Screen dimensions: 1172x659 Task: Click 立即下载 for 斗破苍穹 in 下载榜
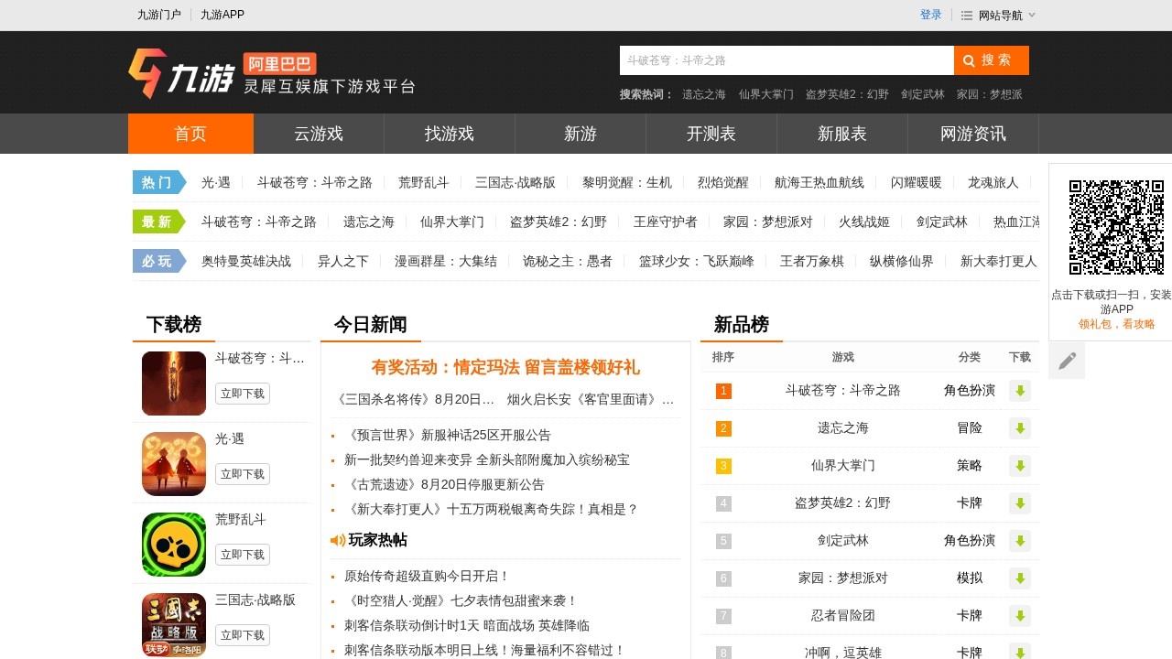(x=243, y=394)
